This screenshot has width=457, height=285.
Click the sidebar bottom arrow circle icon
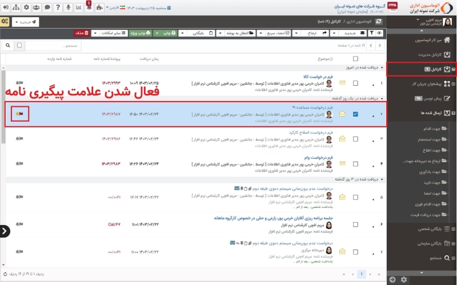coord(392,279)
